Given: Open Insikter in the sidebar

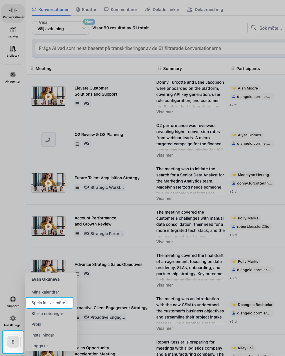Looking at the screenshot, I should pyautogui.click(x=13, y=32).
